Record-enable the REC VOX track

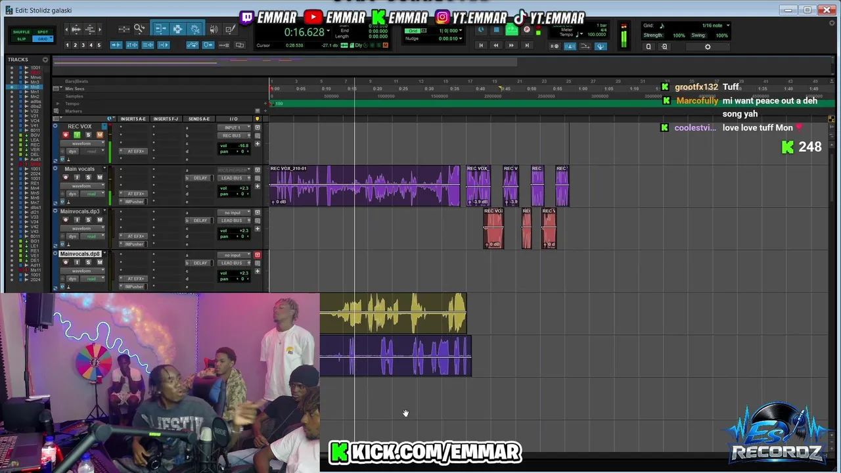click(x=65, y=135)
